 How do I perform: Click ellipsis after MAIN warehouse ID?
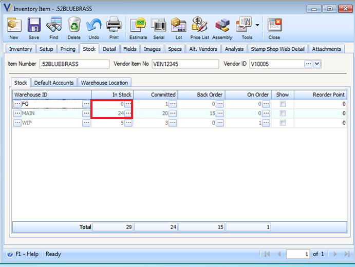coord(86,113)
